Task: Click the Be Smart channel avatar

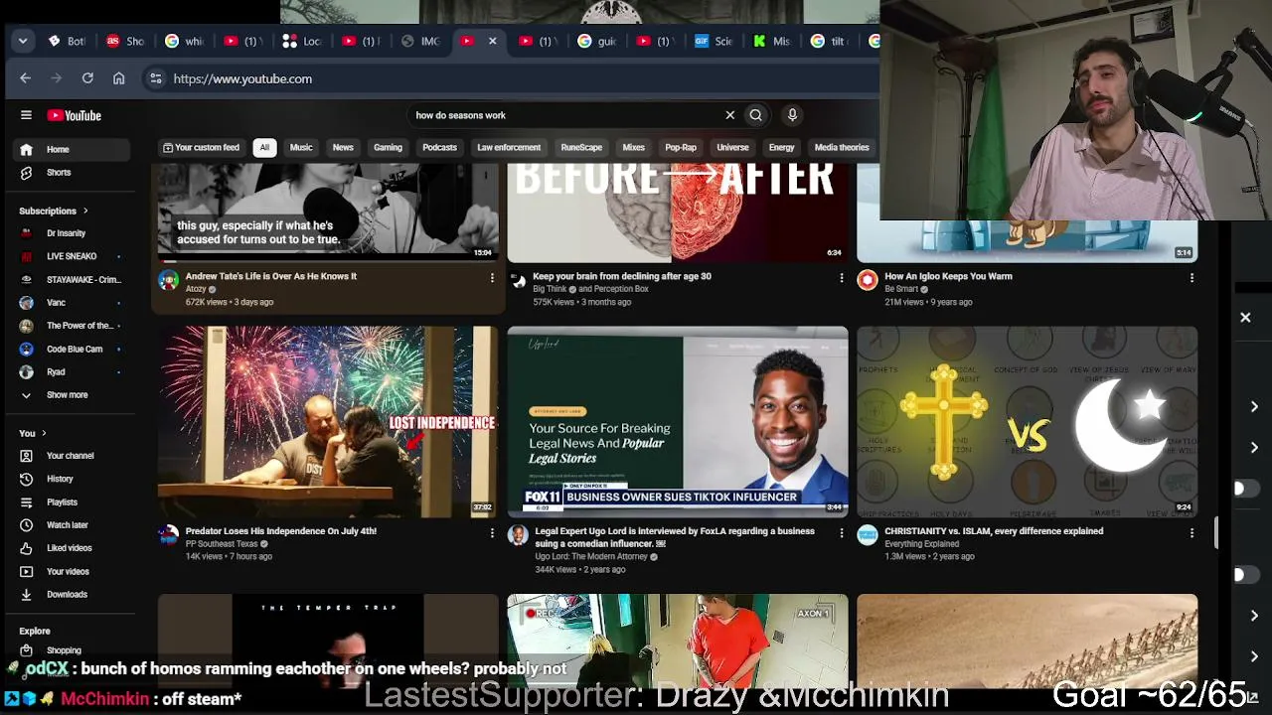Action: (868, 280)
